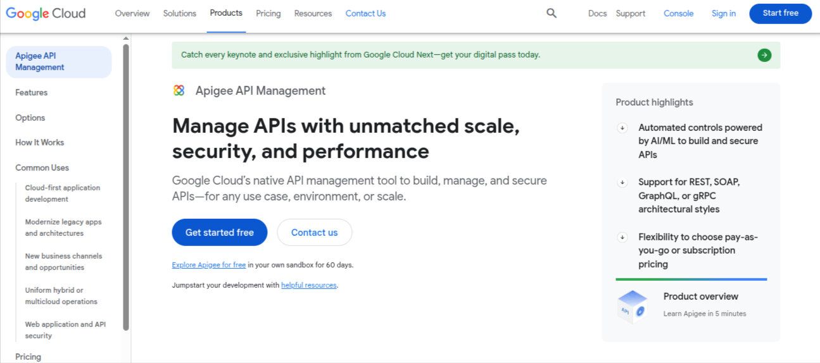Viewport: 820px width, 363px height.
Task: Click the Apigee product logo icon
Action: click(x=179, y=90)
